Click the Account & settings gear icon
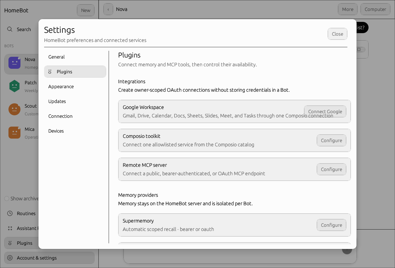The width and height of the screenshot is (395, 268). [10, 258]
